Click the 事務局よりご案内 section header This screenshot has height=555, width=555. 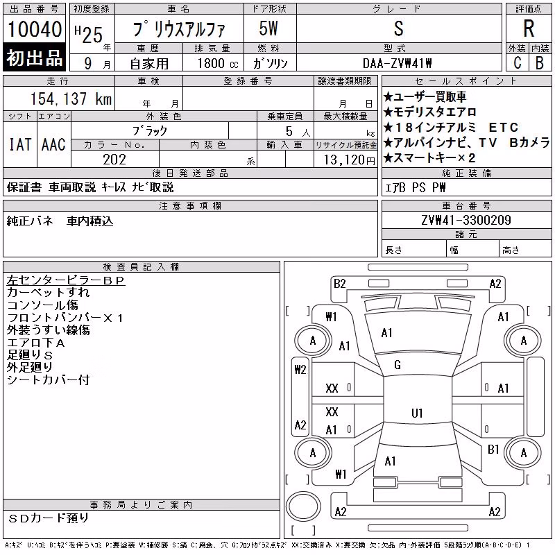[142, 505]
